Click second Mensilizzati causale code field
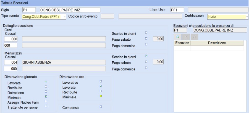 pos(11,69)
